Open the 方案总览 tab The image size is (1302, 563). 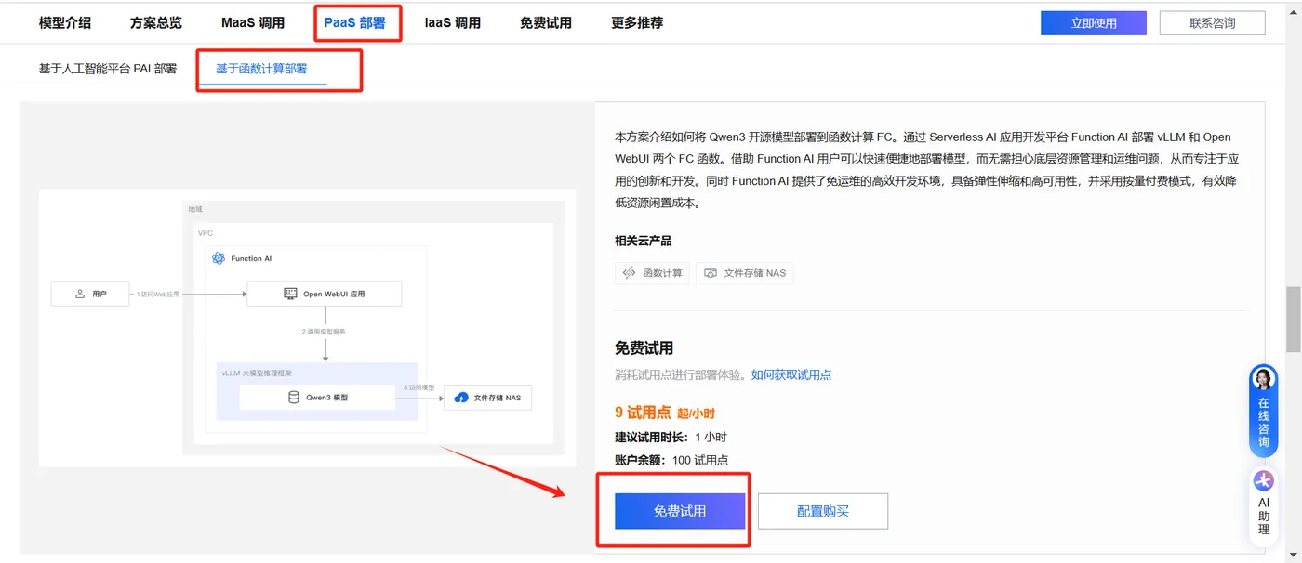[x=156, y=23]
